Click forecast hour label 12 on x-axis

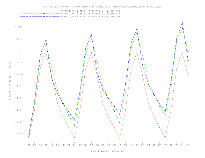click(x=52, y=145)
